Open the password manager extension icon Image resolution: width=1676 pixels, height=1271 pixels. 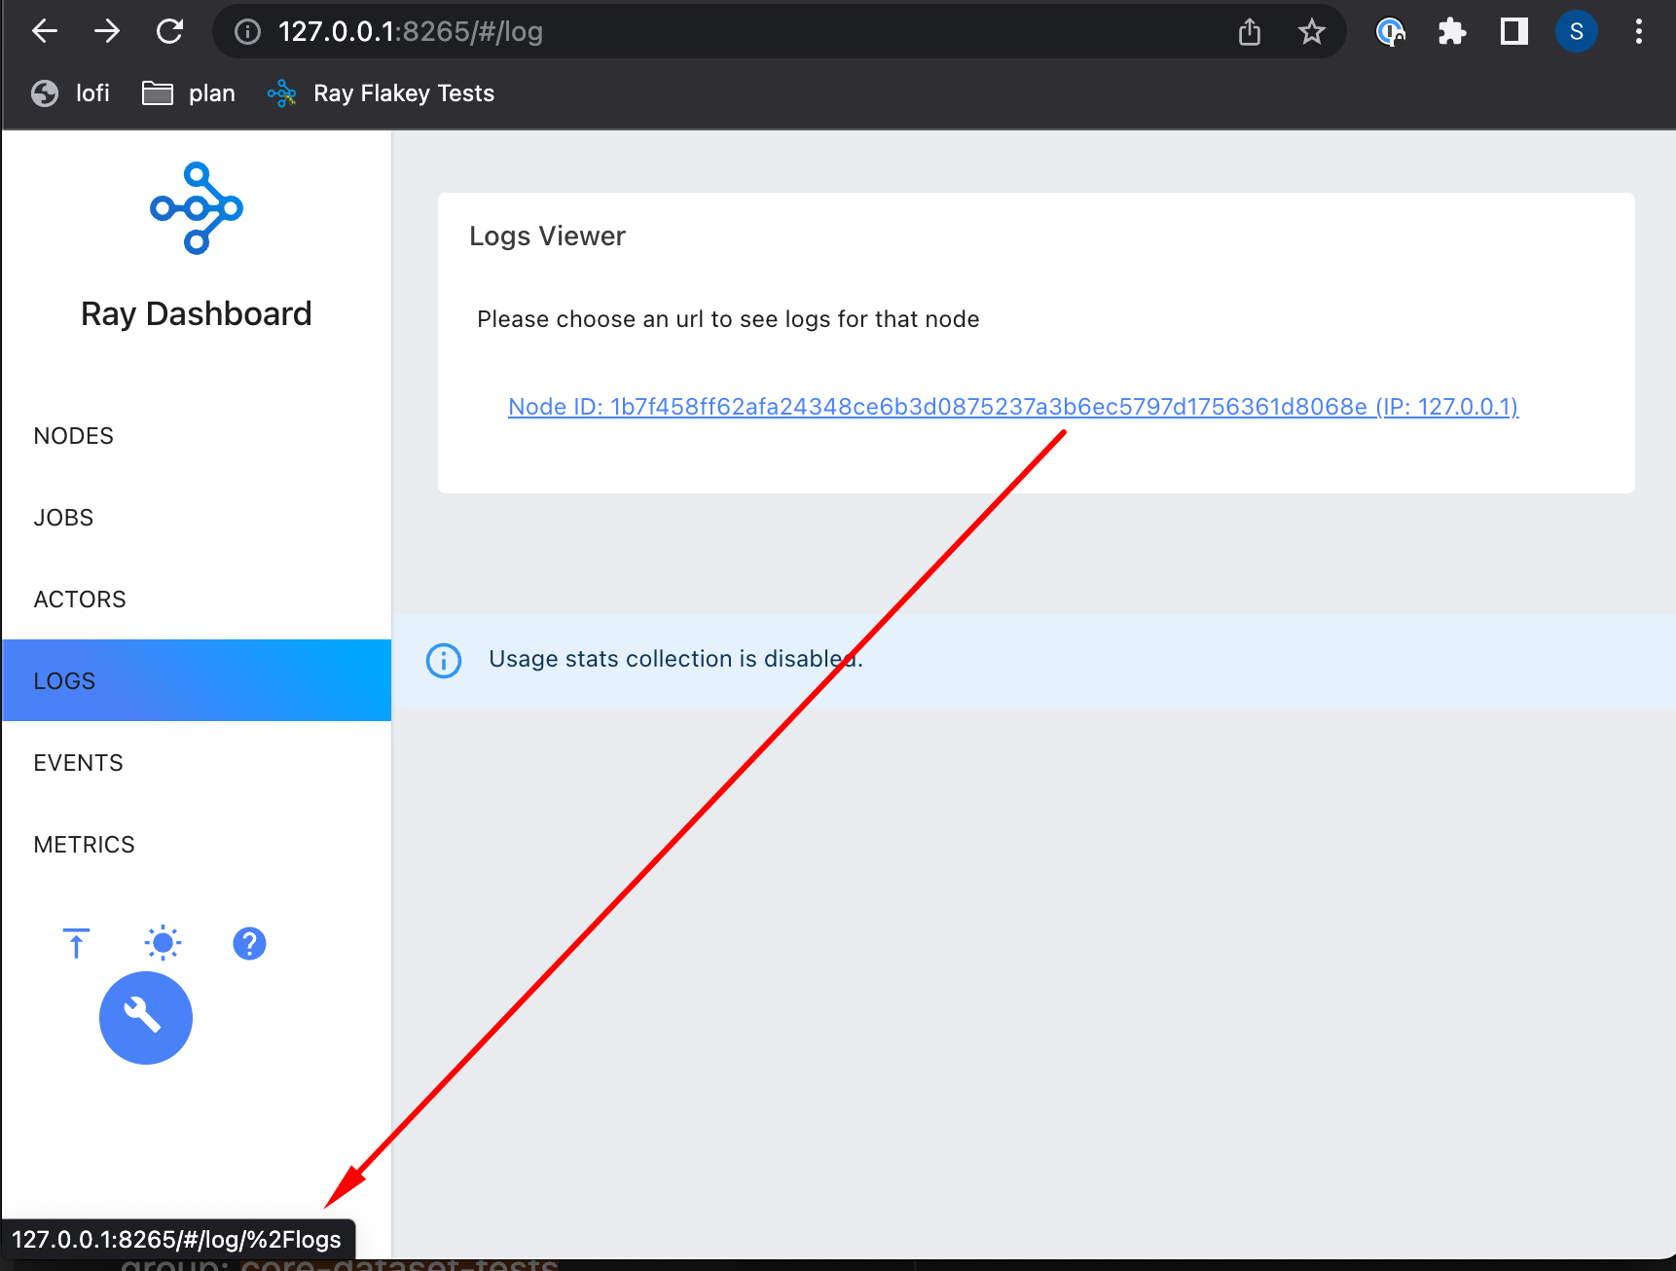click(x=1390, y=32)
